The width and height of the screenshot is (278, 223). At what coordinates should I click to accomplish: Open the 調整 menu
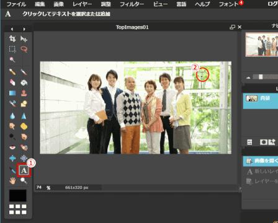tap(106, 4)
